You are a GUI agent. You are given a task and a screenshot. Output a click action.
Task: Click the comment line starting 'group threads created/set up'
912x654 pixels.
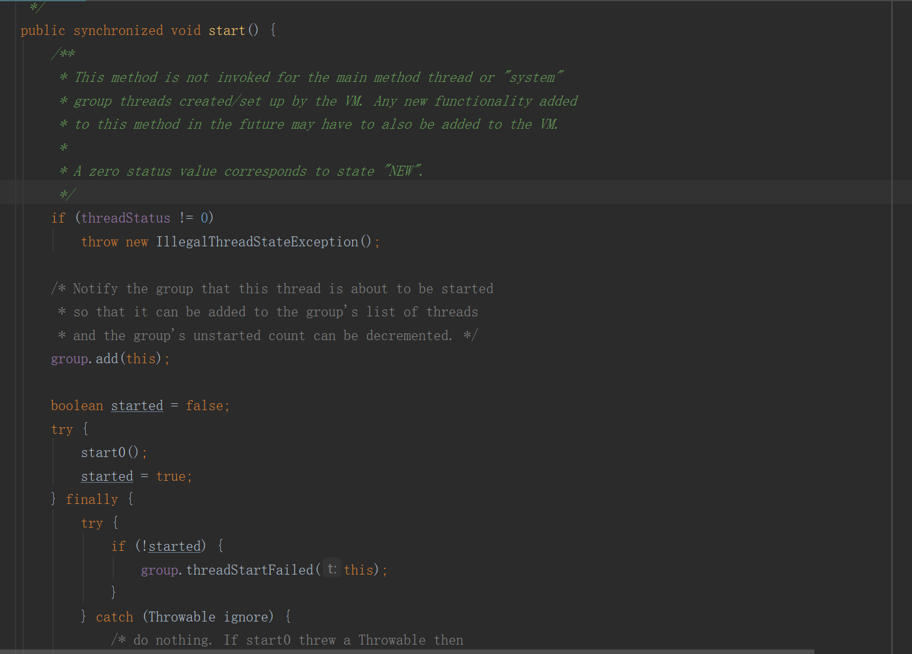318,101
